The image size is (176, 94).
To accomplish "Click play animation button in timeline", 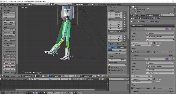I will pyautogui.click(x=81, y=79).
